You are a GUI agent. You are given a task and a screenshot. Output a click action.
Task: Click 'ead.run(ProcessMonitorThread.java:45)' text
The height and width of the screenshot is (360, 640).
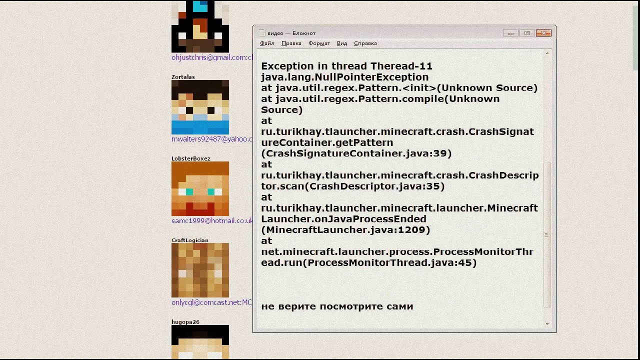(368, 262)
